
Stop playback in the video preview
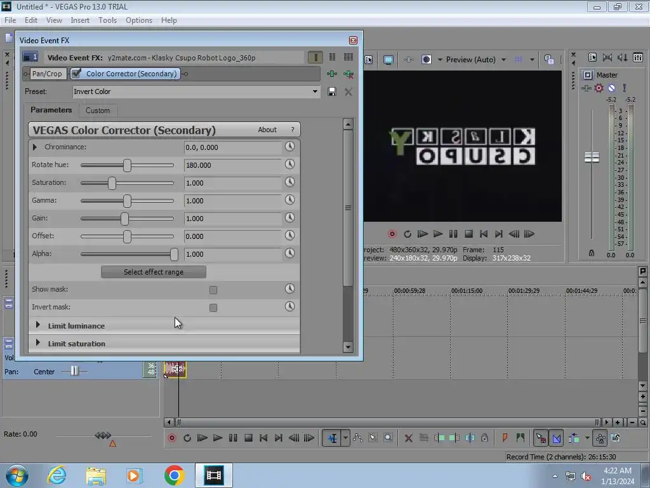pyautogui.click(x=468, y=234)
